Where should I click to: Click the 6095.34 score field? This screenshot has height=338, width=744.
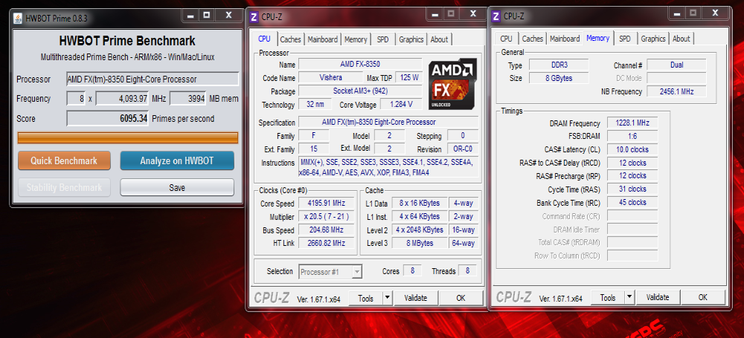(107, 119)
